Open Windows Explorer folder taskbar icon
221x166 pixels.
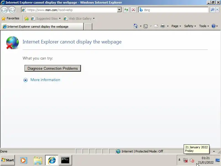point(38,160)
